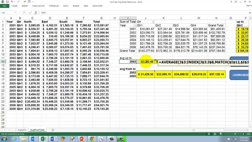Screen dimensions: 252x142
Task: Click the horizontal scrollbar left arrow
Action: click(193, 130)
